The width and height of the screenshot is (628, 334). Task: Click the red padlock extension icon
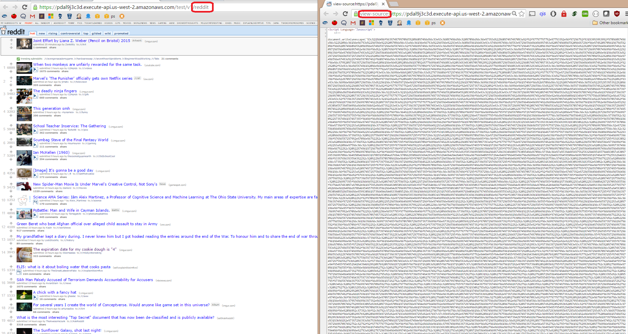[x=564, y=14]
